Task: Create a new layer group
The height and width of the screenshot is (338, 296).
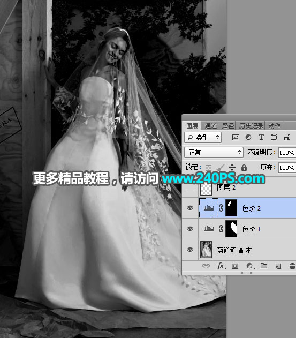Action: point(264,266)
